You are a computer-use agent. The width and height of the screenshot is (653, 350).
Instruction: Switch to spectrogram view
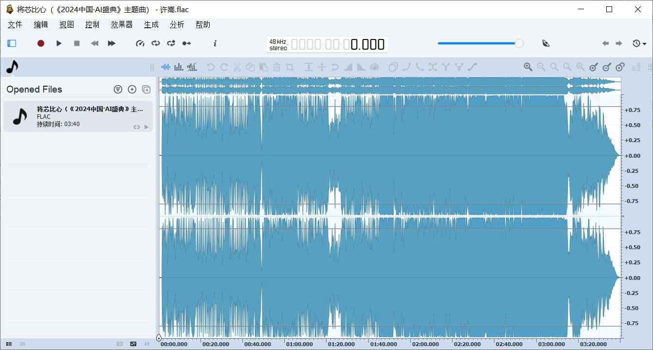pyautogui.click(x=179, y=67)
